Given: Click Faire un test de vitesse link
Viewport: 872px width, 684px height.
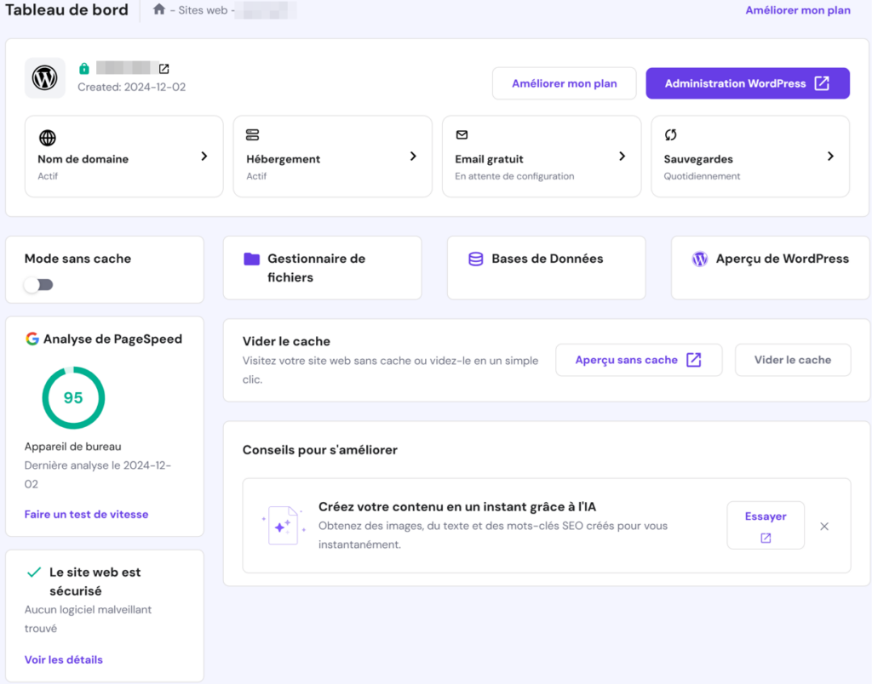Looking at the screenshot, I should [x=86, y=514].
